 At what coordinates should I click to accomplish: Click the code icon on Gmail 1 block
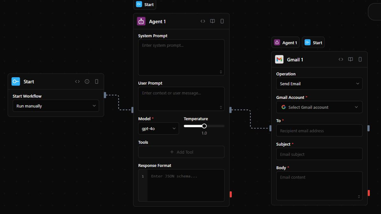click(341, 59)
